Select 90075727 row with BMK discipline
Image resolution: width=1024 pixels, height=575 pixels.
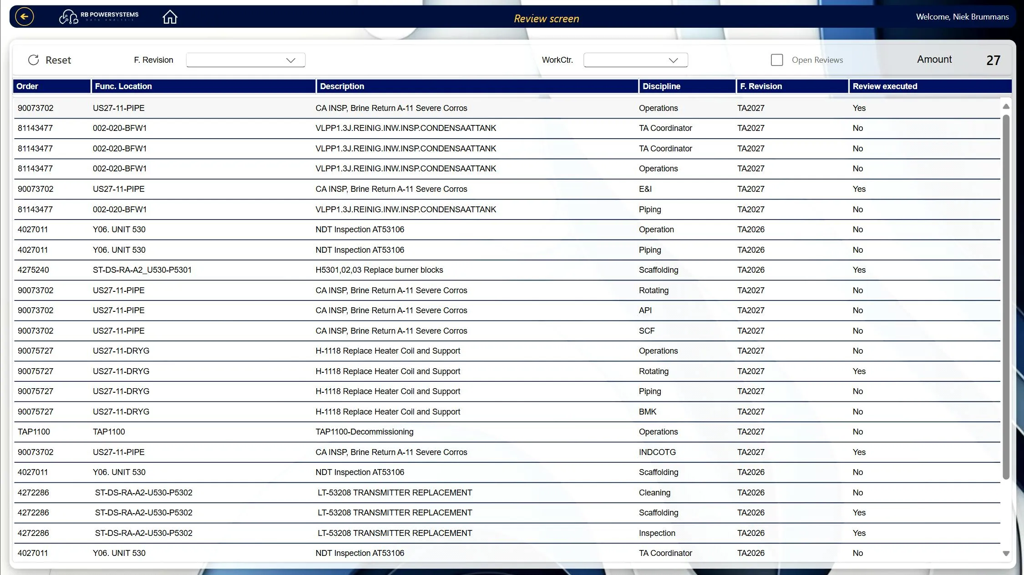pyautogui.click(x=507, y=412)
